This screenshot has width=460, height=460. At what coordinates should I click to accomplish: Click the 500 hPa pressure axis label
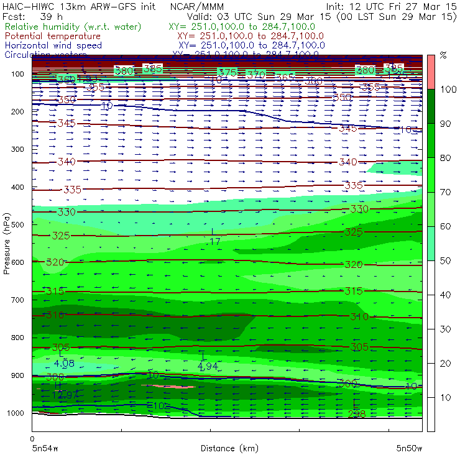(x=17, y=224)
